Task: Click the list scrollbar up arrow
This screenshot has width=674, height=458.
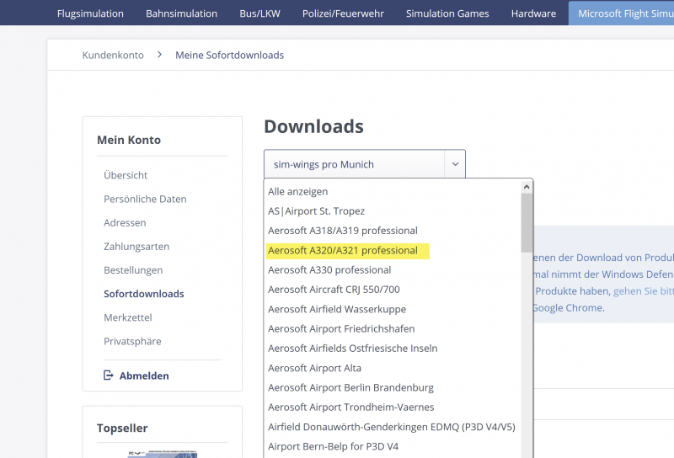Action: click(527, 187)
